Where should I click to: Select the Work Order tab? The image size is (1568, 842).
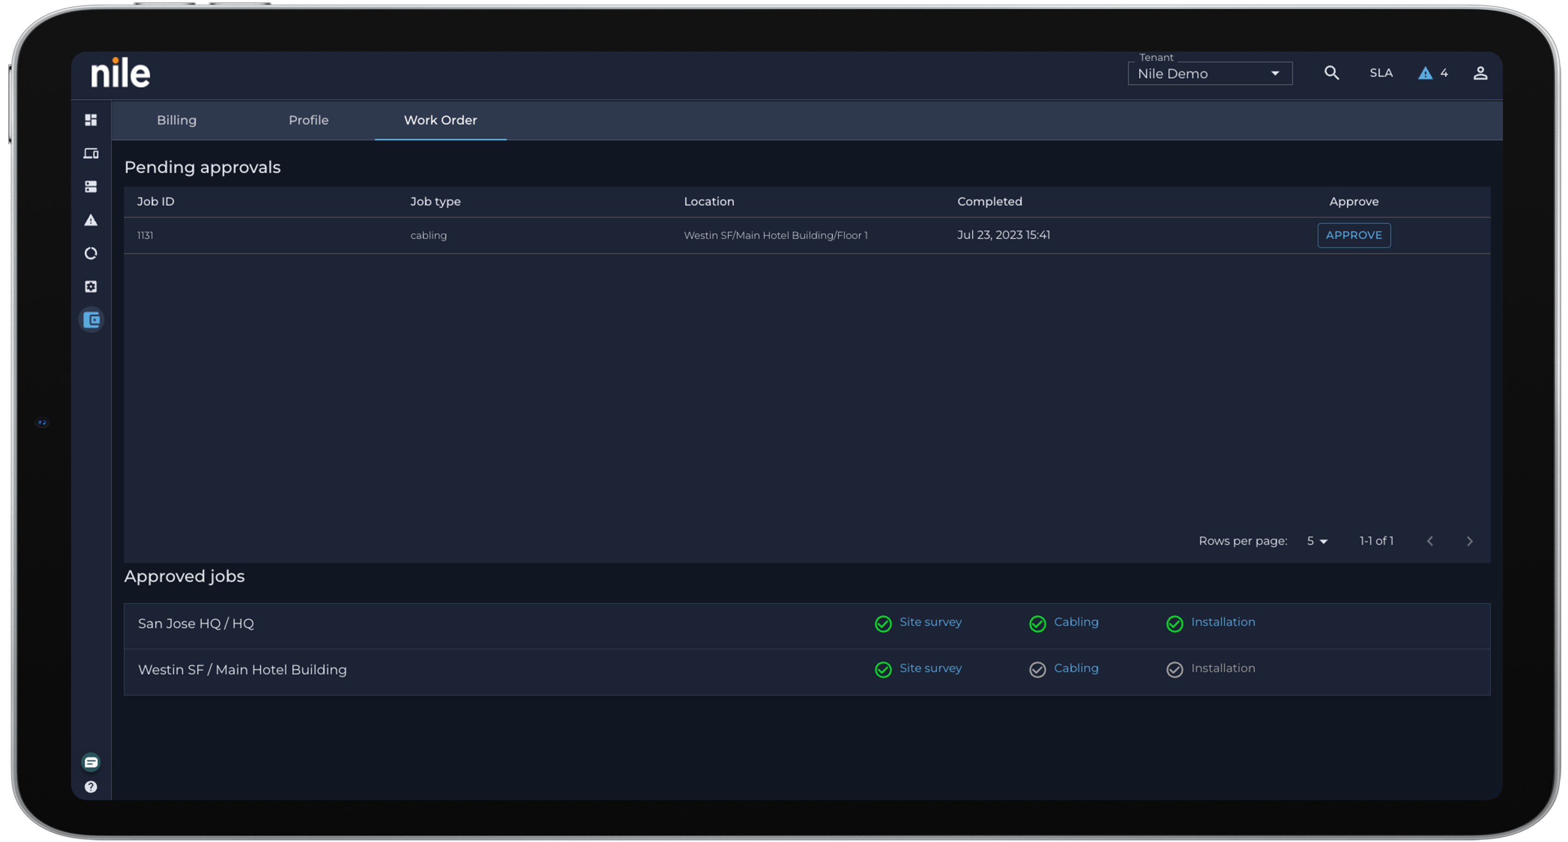point(440,120)
